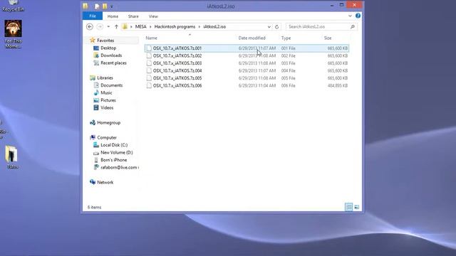Open the Pictures library

[108, 100]
